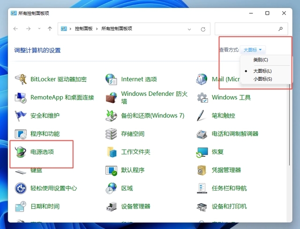Open the Windows 工具 link text
300x229 pixels.
pos(231,98)
